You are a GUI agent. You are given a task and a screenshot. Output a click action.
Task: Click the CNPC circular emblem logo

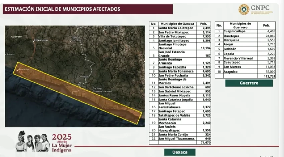(x=244, y=9)
